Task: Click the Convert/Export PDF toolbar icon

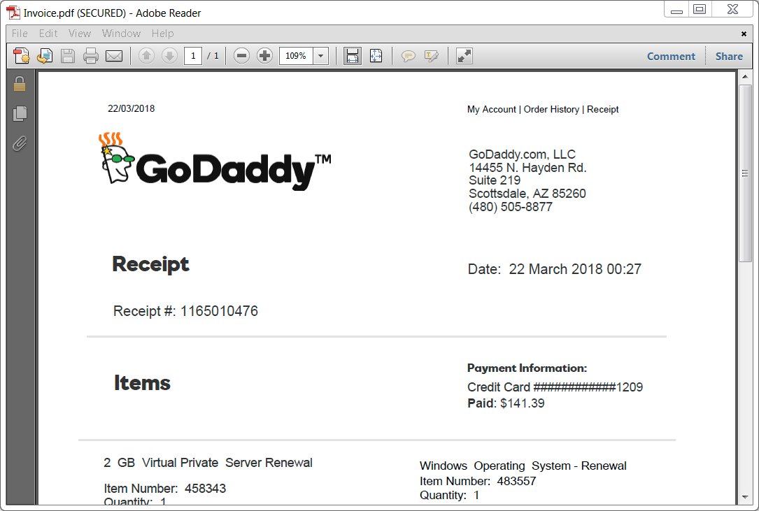Action: [x=45, y=56]
